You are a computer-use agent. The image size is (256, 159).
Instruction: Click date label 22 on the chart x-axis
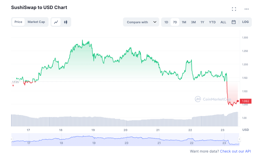190,130
